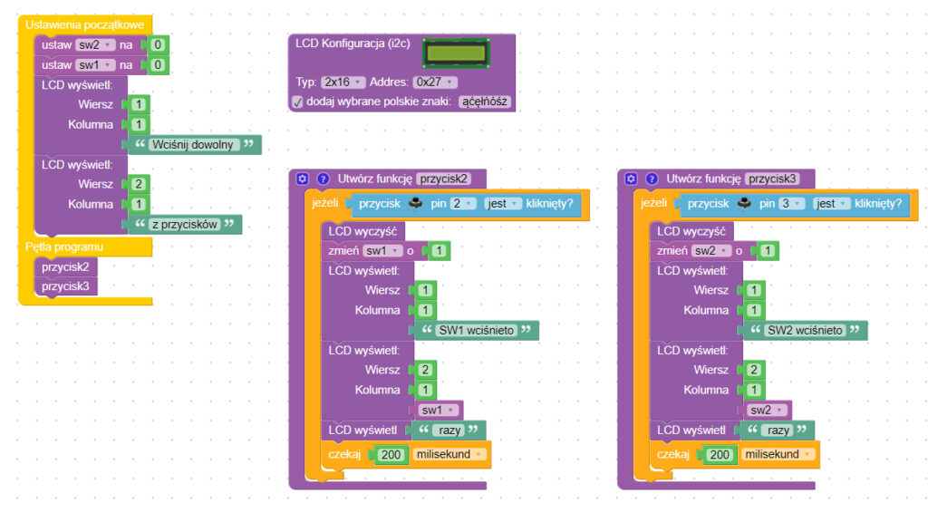Open sw1 variable dropdown under Kolumna in przycisk2

pos(438,410)
